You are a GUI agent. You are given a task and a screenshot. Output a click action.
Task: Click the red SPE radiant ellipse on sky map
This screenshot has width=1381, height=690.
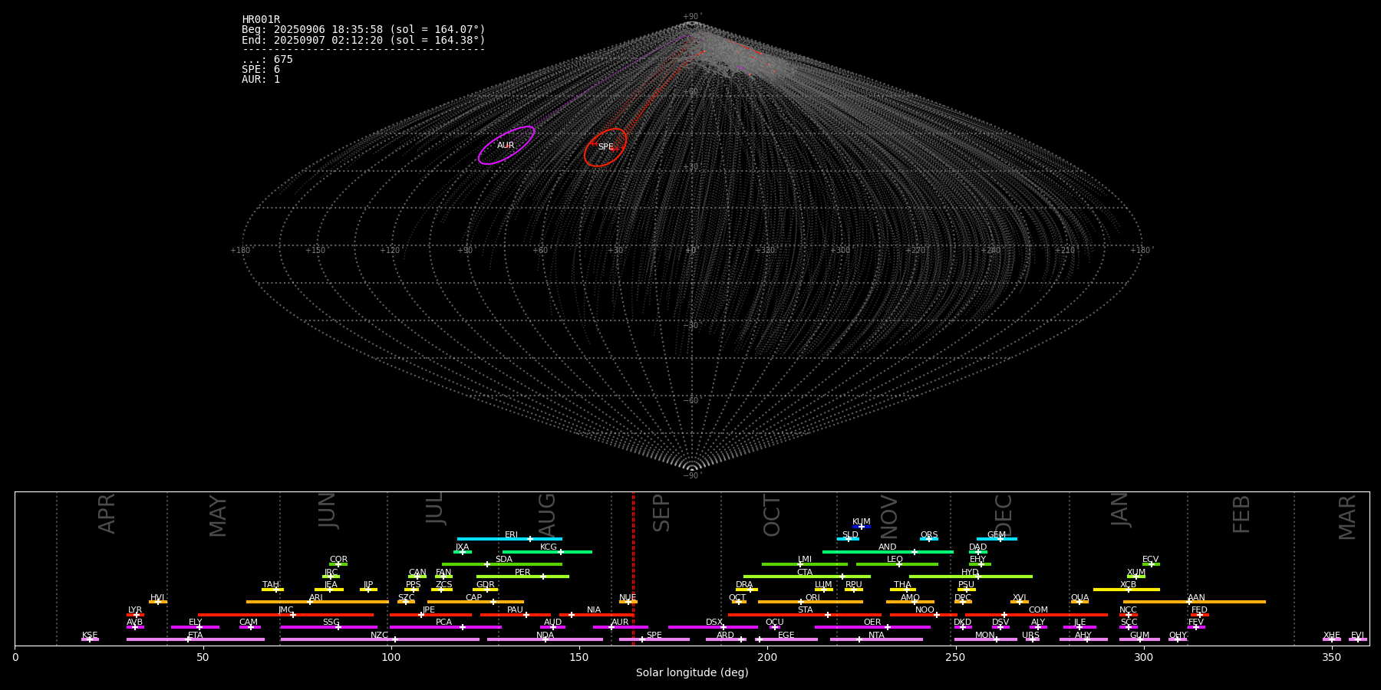(605, 147)
